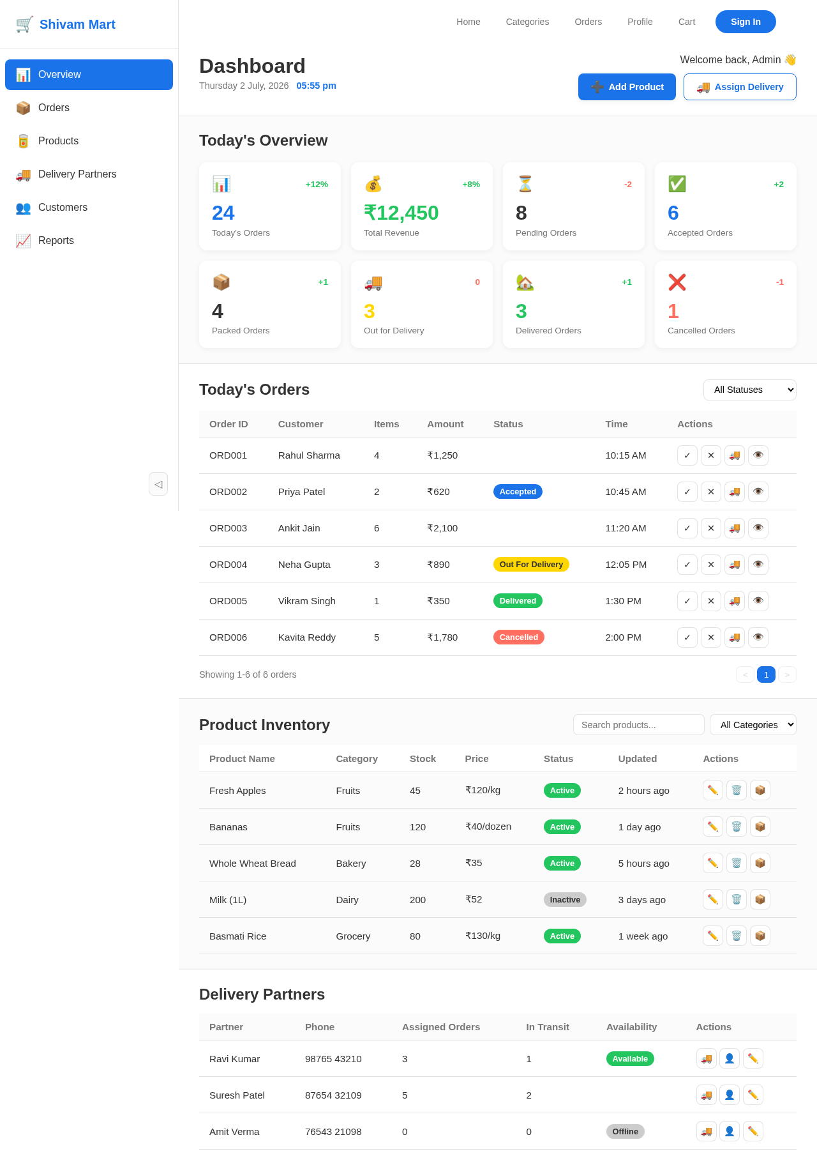The width and height of the screenshot is (817, 1165).
Task: Open Customers in the sidebar
Action: tap(89, 208)
